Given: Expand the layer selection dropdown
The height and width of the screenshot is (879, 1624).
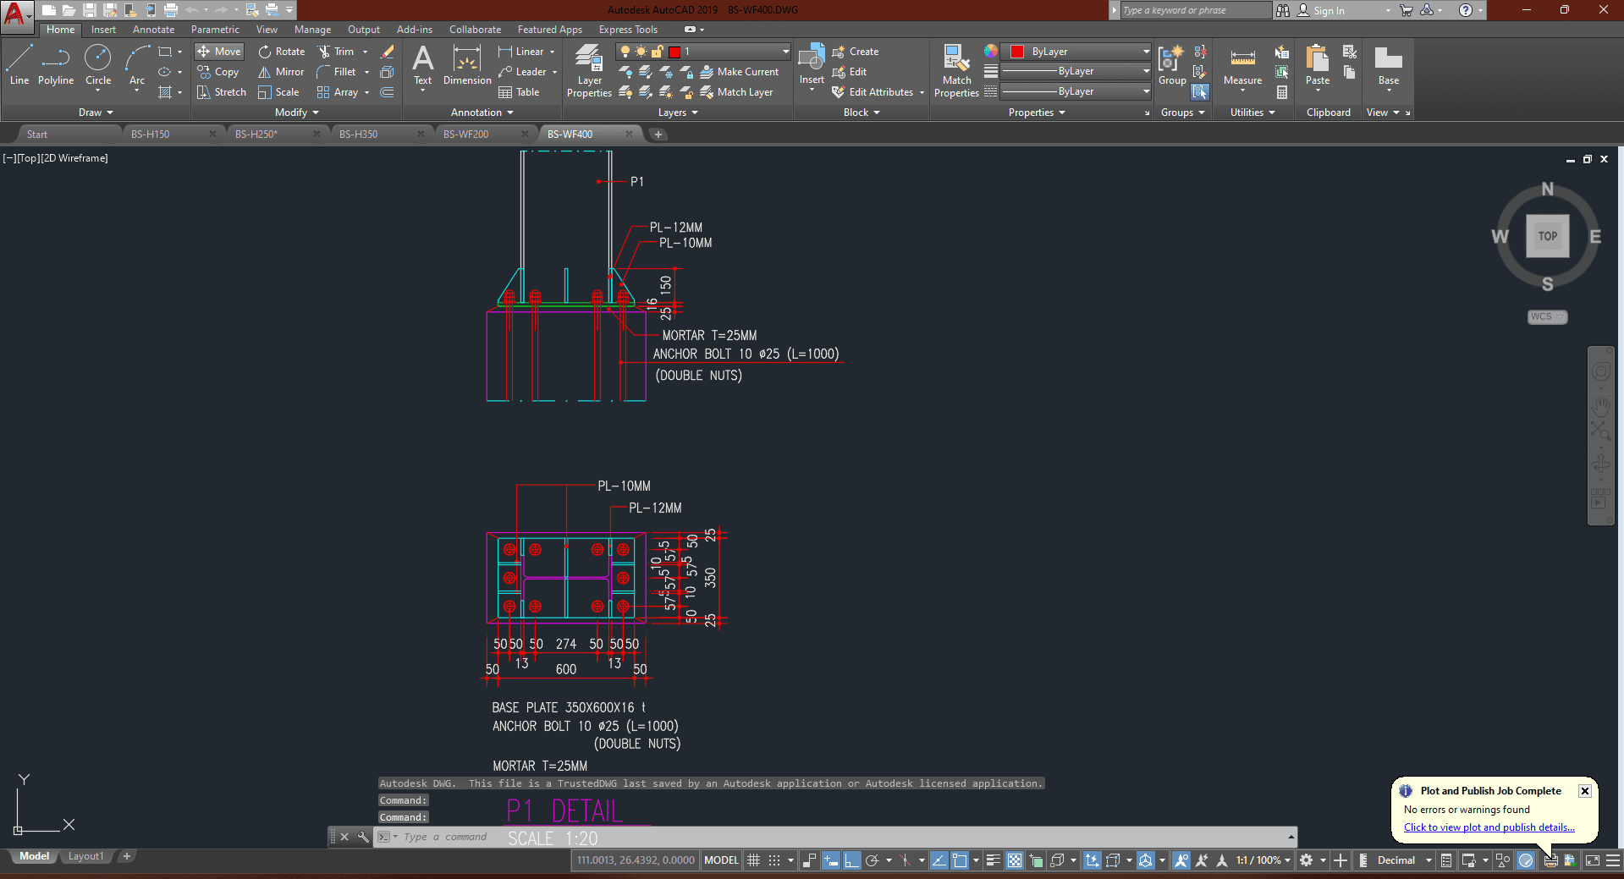Looking at the screenshot, I should point(785,52).
